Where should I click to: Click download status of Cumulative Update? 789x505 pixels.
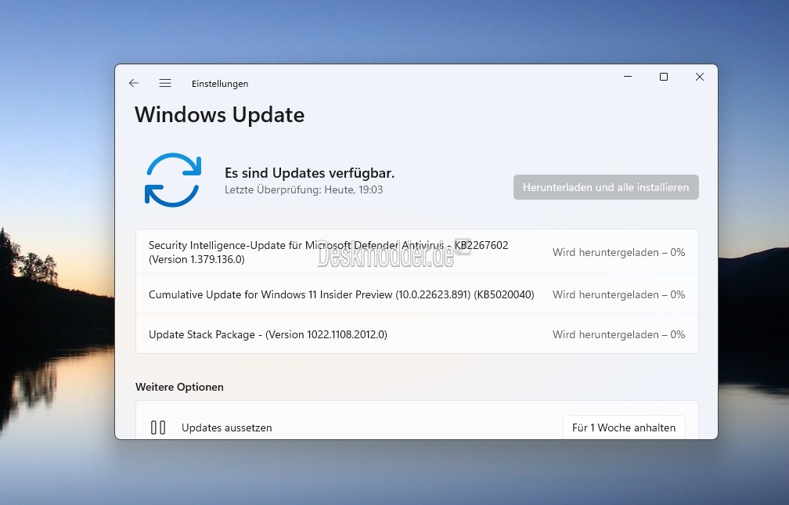point(619,294)
